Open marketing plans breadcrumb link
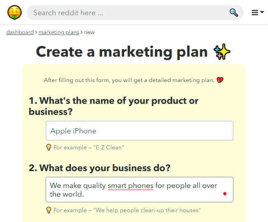 (x=59, y=32)
